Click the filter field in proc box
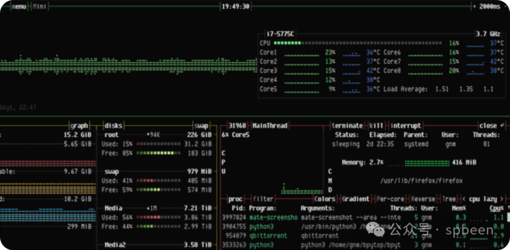510x250 pixels. click(x=263, y=199)
